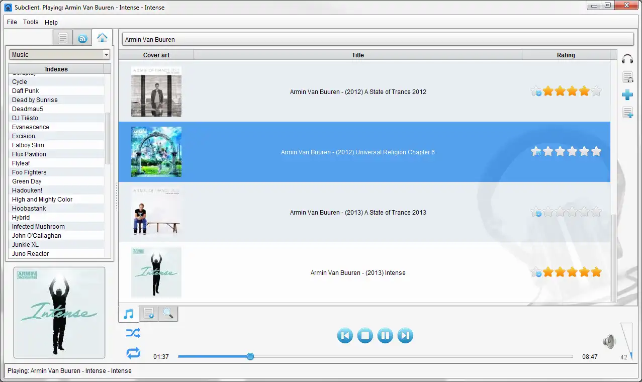Image resolution: width=642 pixels, height=382 pixels.
Task: Select the A State of Trance 2012 title
Action: pos(358,91)
